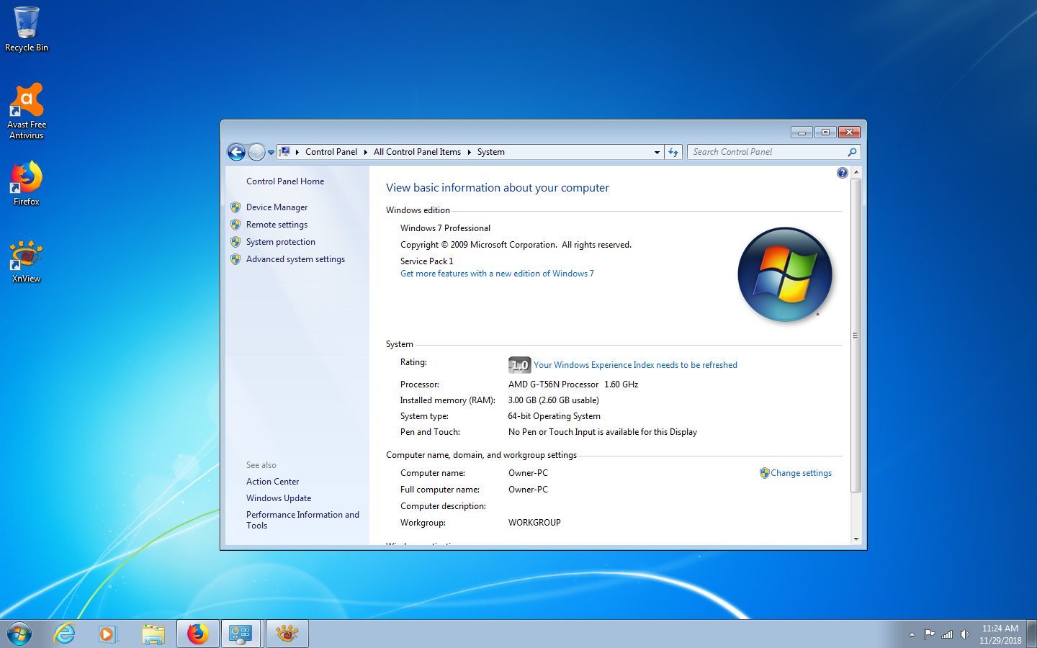The height and width of the screenshot is (648, 1037).
Task: Click the computer icon in the address bar
Action: click(284, 152)
